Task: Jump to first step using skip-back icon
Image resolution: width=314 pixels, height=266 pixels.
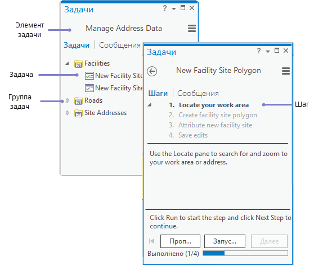Action: (x=151, y=241)
